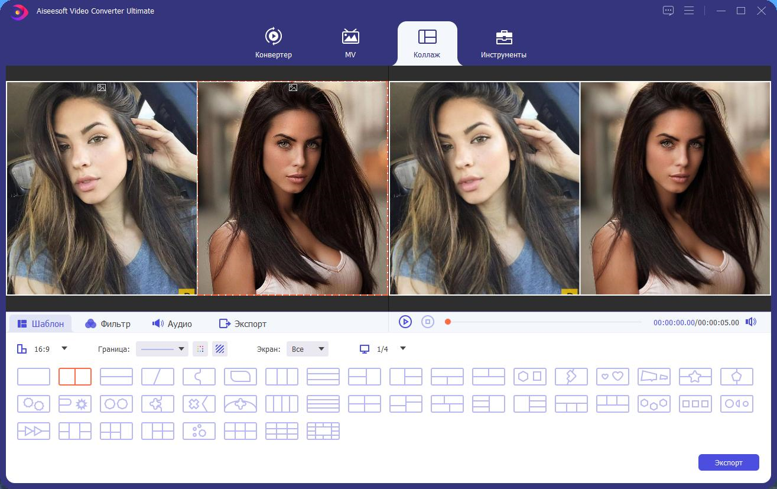Play the collage preview
The image size is (777, 489).
405,322
